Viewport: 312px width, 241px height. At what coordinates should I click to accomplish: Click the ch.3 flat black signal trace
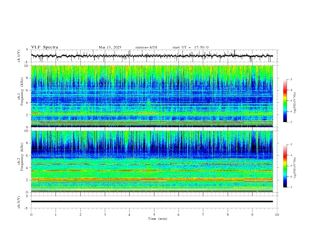coord(152,202)
